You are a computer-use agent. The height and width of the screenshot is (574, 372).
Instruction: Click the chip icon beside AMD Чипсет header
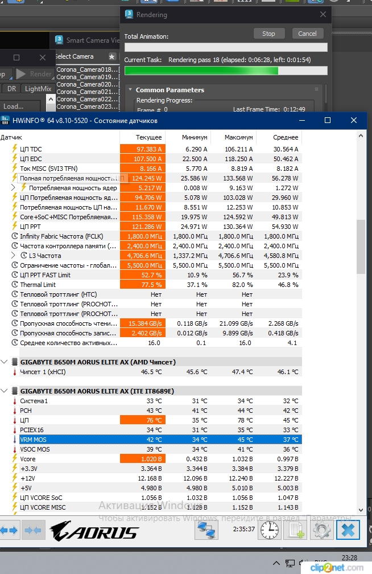[15, 362]
